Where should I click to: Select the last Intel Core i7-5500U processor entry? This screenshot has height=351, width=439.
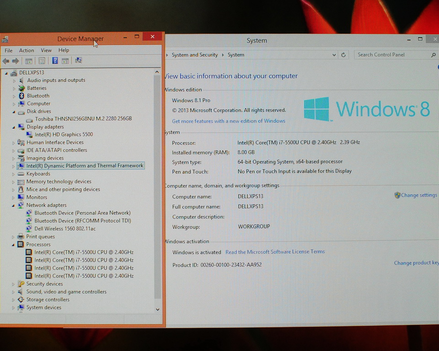(84, 276)
